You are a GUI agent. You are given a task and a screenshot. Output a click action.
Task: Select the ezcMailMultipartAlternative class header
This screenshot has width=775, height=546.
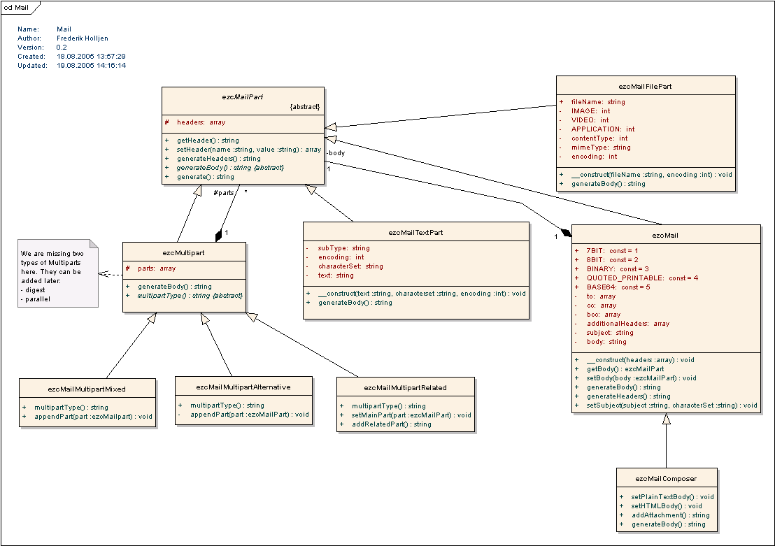pos(243,387)
